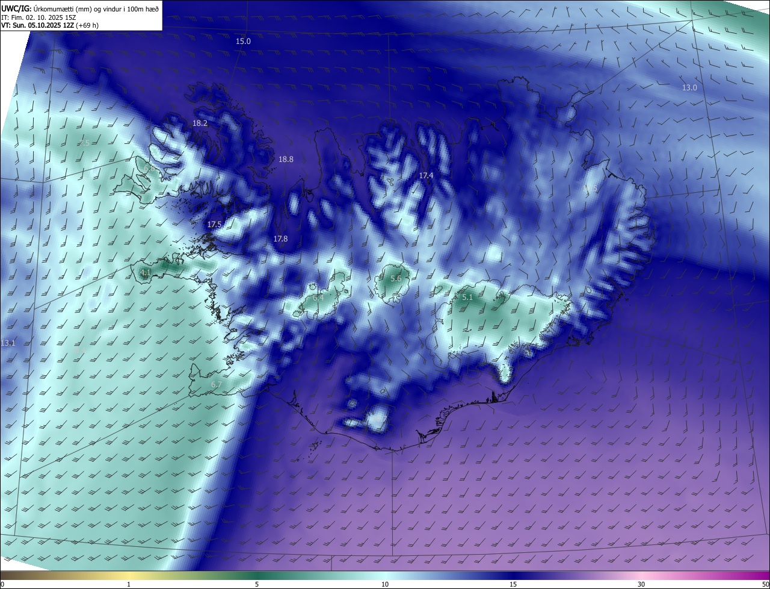Click the 13.1 value label
The height and width of the screenshot is (589, 770).
pyautogui.click(x=8, y=343)
